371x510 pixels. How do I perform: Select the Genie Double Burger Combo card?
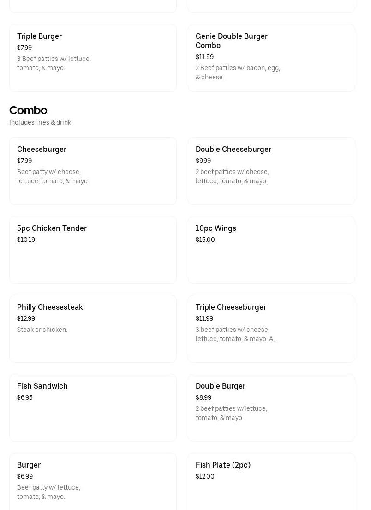tap(271, 58)
